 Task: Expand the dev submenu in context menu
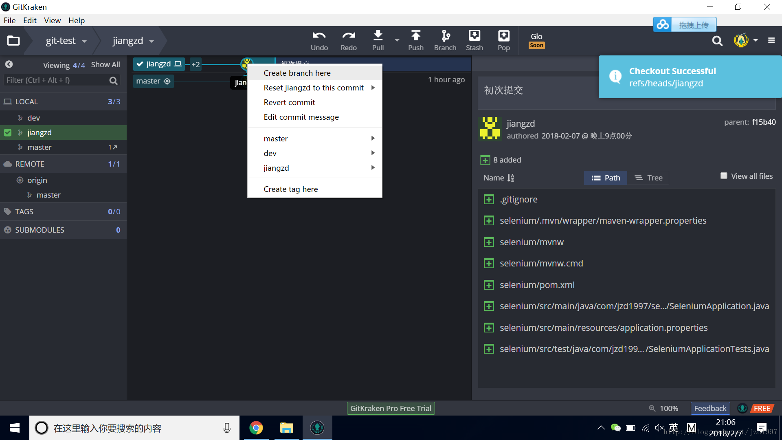(315, 153)
